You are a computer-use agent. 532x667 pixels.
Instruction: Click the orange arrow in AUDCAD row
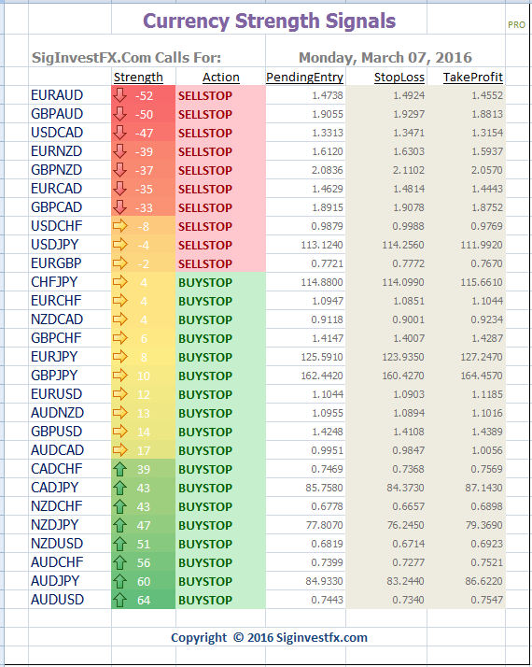tap(120, 450)
